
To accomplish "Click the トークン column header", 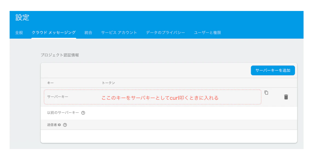I will pyautogui.click(x=108, y=83).
